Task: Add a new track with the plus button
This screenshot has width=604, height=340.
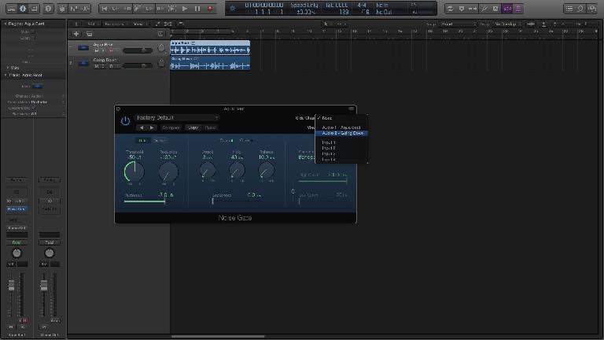Action: point(76,34)
